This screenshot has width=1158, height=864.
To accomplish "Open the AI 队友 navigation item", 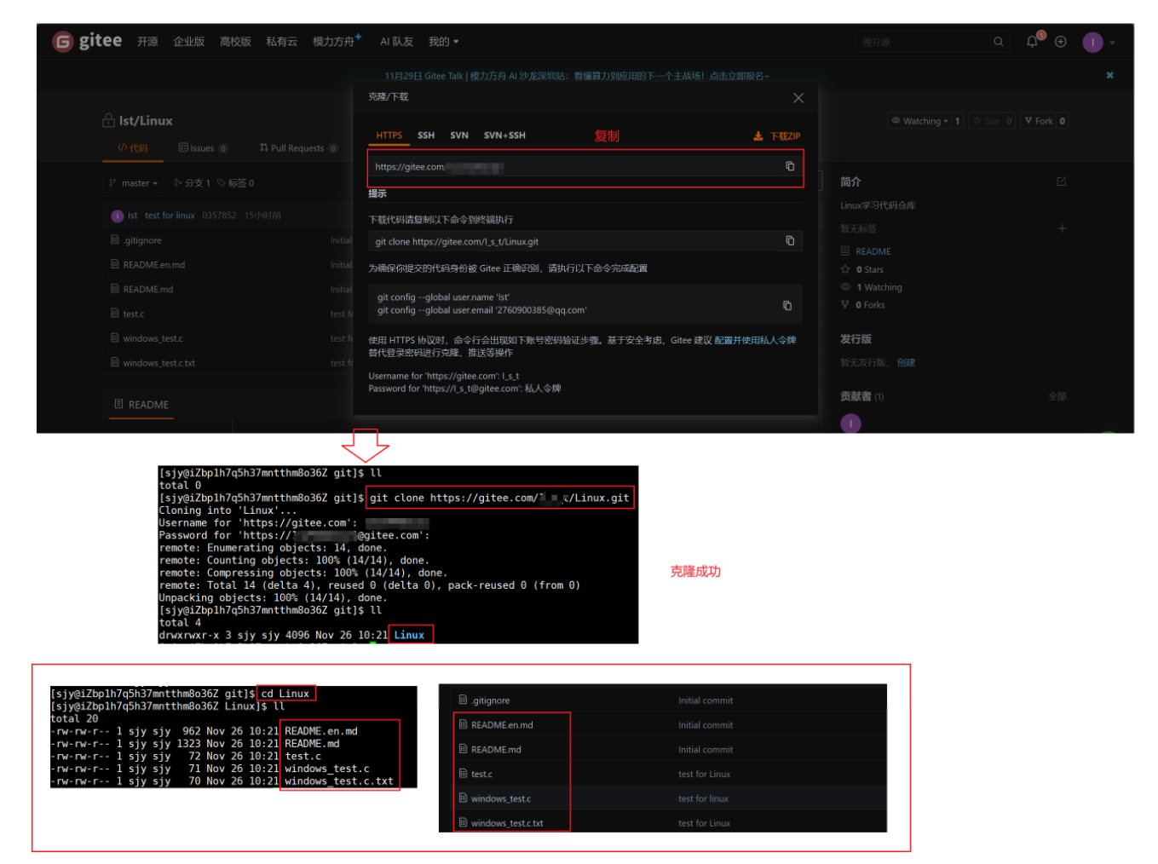I will point(396,42).
